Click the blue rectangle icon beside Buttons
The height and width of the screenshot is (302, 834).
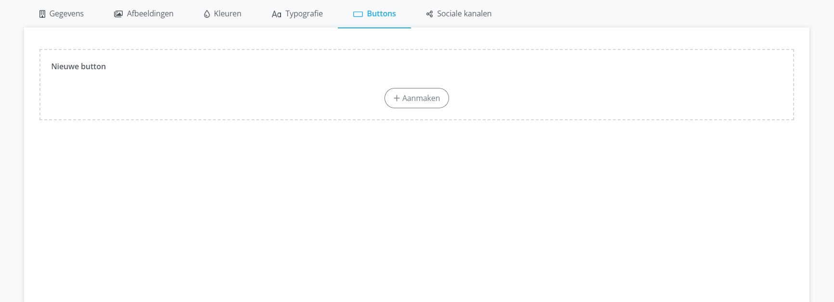tap(358, 14)
